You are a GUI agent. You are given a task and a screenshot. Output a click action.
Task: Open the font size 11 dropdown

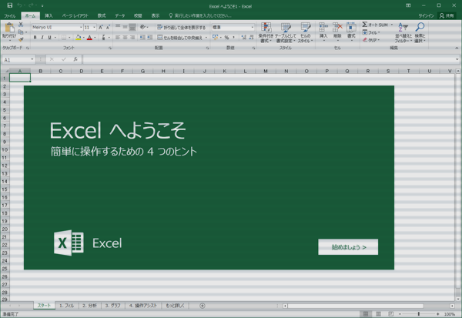(94, 27)
